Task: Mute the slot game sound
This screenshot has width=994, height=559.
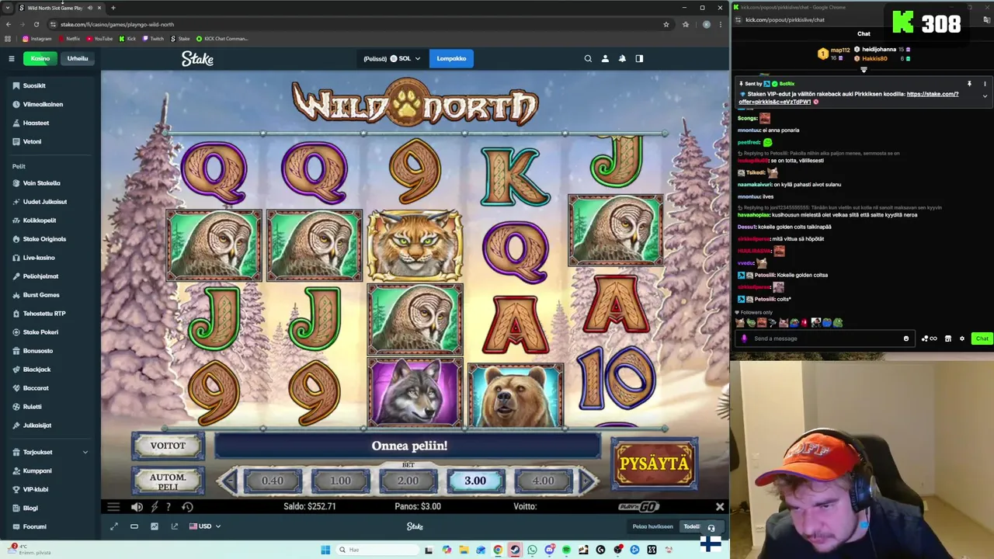Action: (x=137, y=507)
